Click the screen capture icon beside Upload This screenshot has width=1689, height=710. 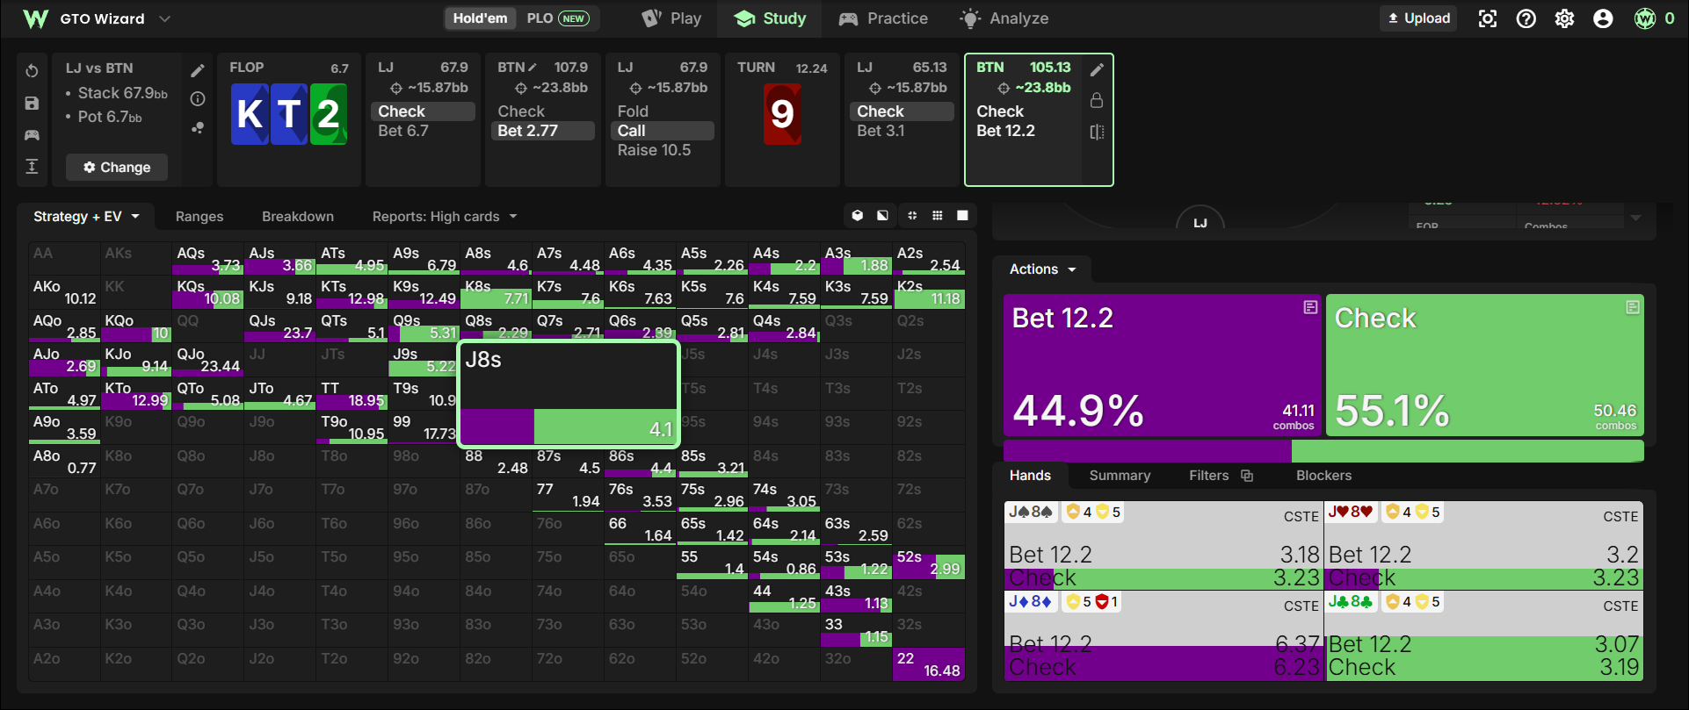[x=1488, y=18]
